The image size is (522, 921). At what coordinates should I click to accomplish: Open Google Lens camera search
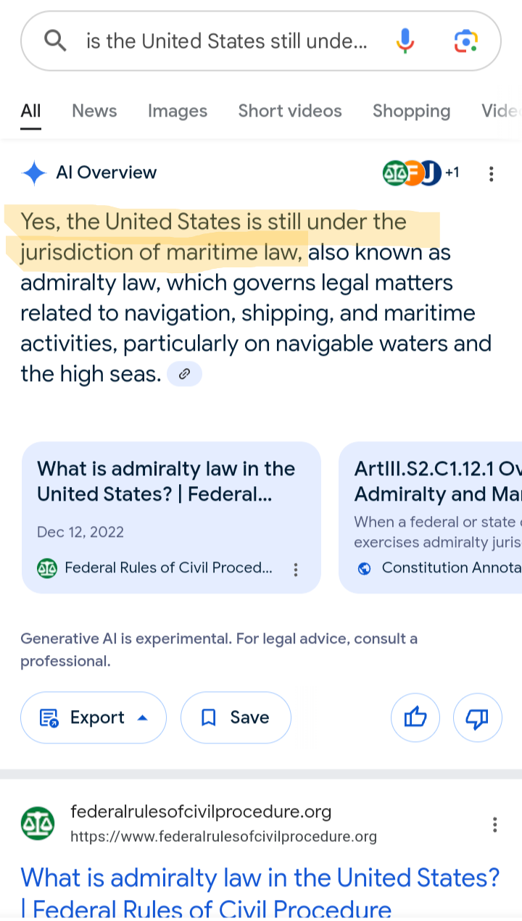(x=465, y=41)
